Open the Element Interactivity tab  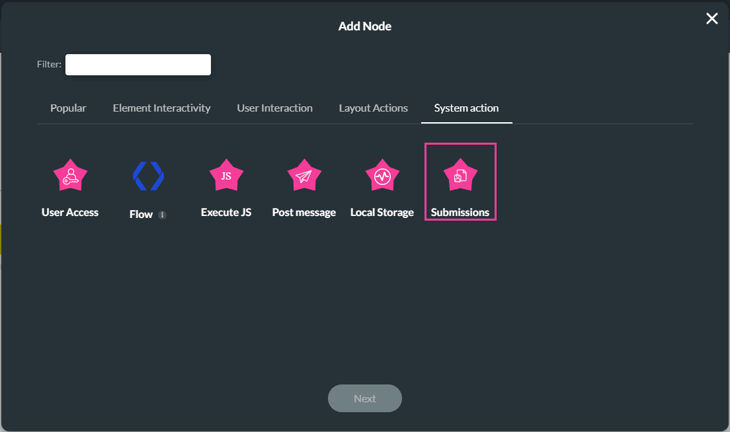[x=161, y=108]
